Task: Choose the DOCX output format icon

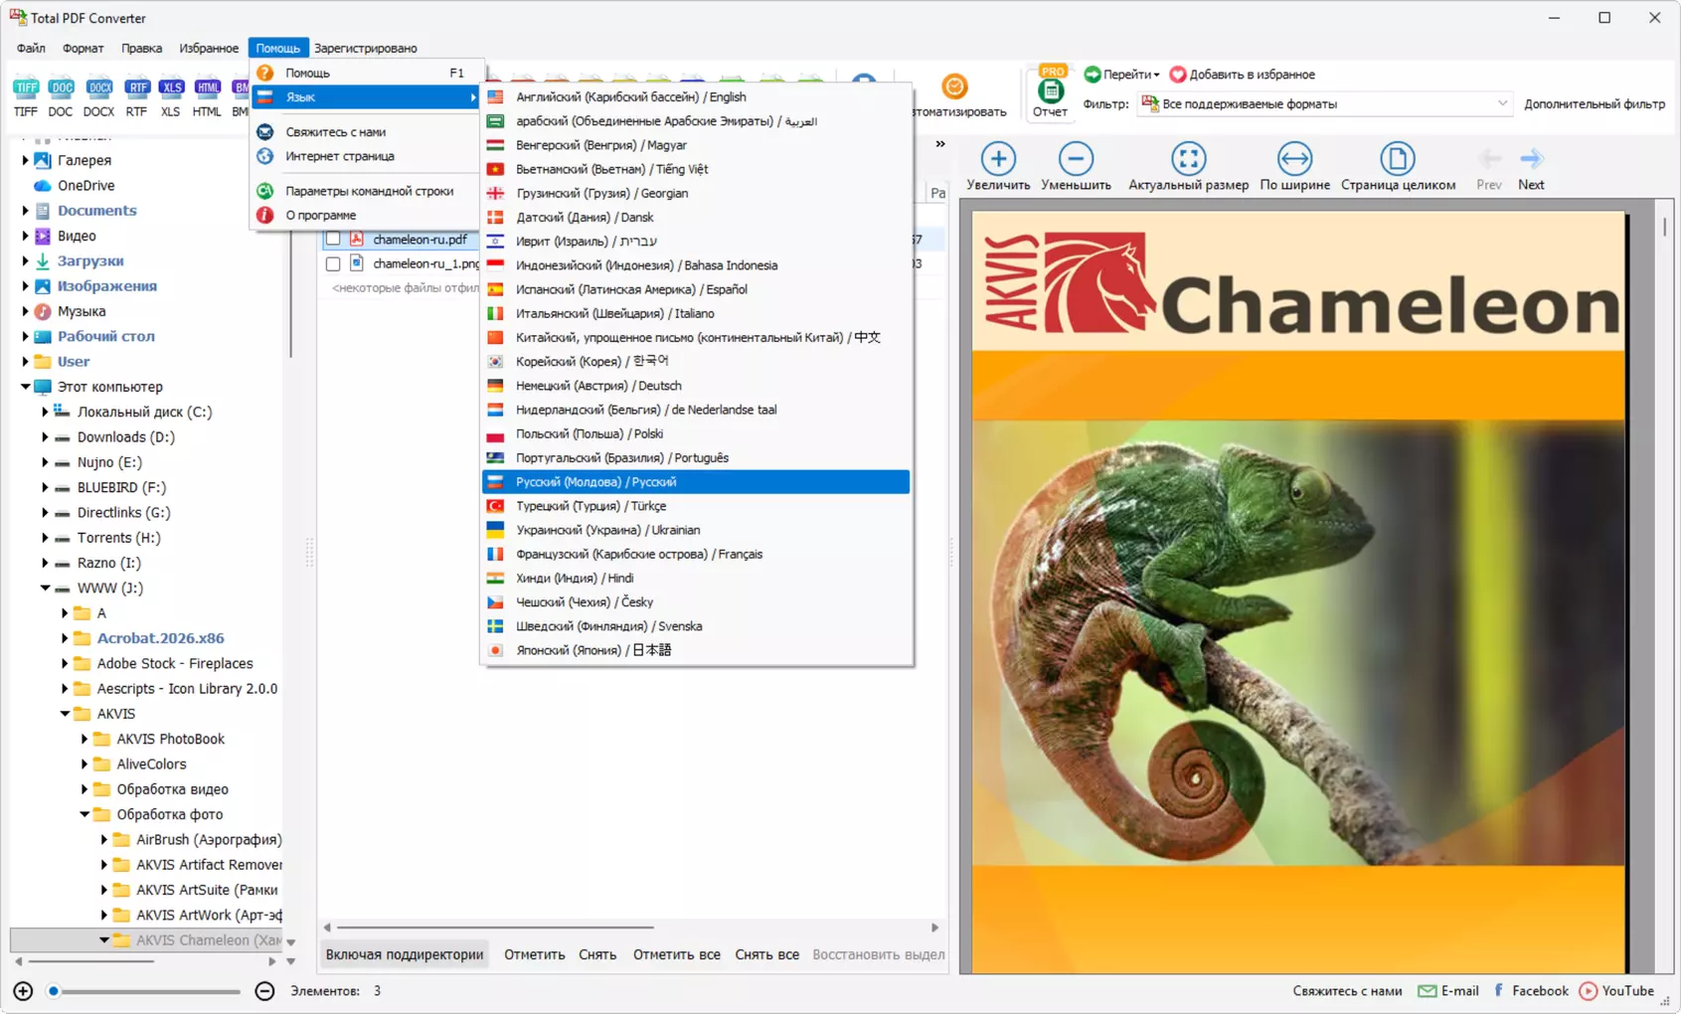Action: (98, 96)
